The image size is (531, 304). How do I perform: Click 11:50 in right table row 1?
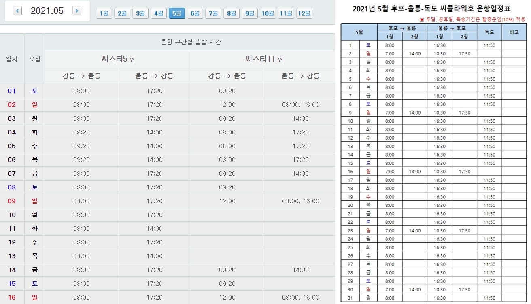coord(489,45)
